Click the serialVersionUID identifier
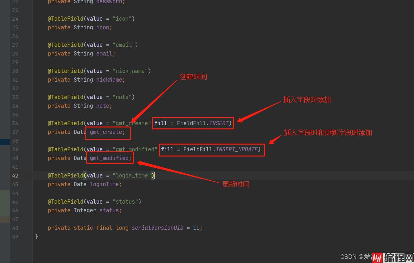Viewport: 414px width, 263px height. point(158,228)
